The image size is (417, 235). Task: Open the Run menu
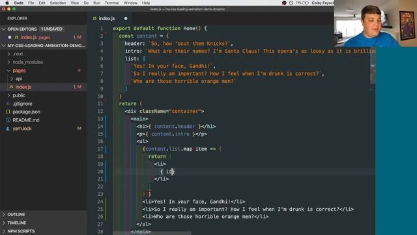97,3
